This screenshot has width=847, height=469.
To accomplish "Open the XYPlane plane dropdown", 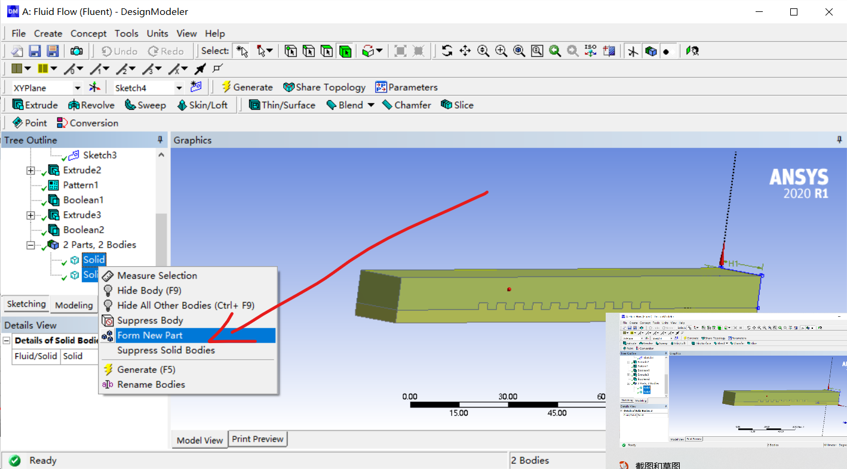I will [x=77, y=88].
